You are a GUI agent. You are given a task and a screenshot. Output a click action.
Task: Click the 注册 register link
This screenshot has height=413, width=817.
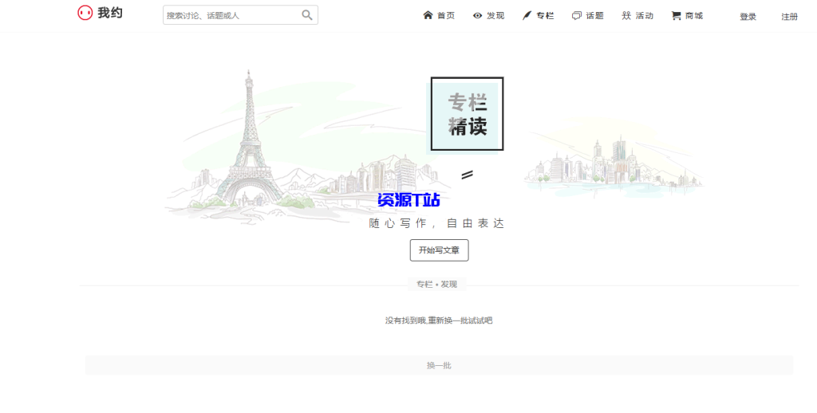(789, 17)
